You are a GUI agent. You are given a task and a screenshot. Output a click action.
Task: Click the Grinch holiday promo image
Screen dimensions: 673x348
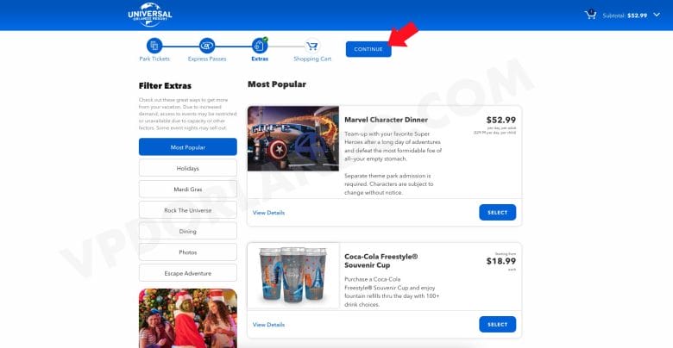click(x=187, y=319)
